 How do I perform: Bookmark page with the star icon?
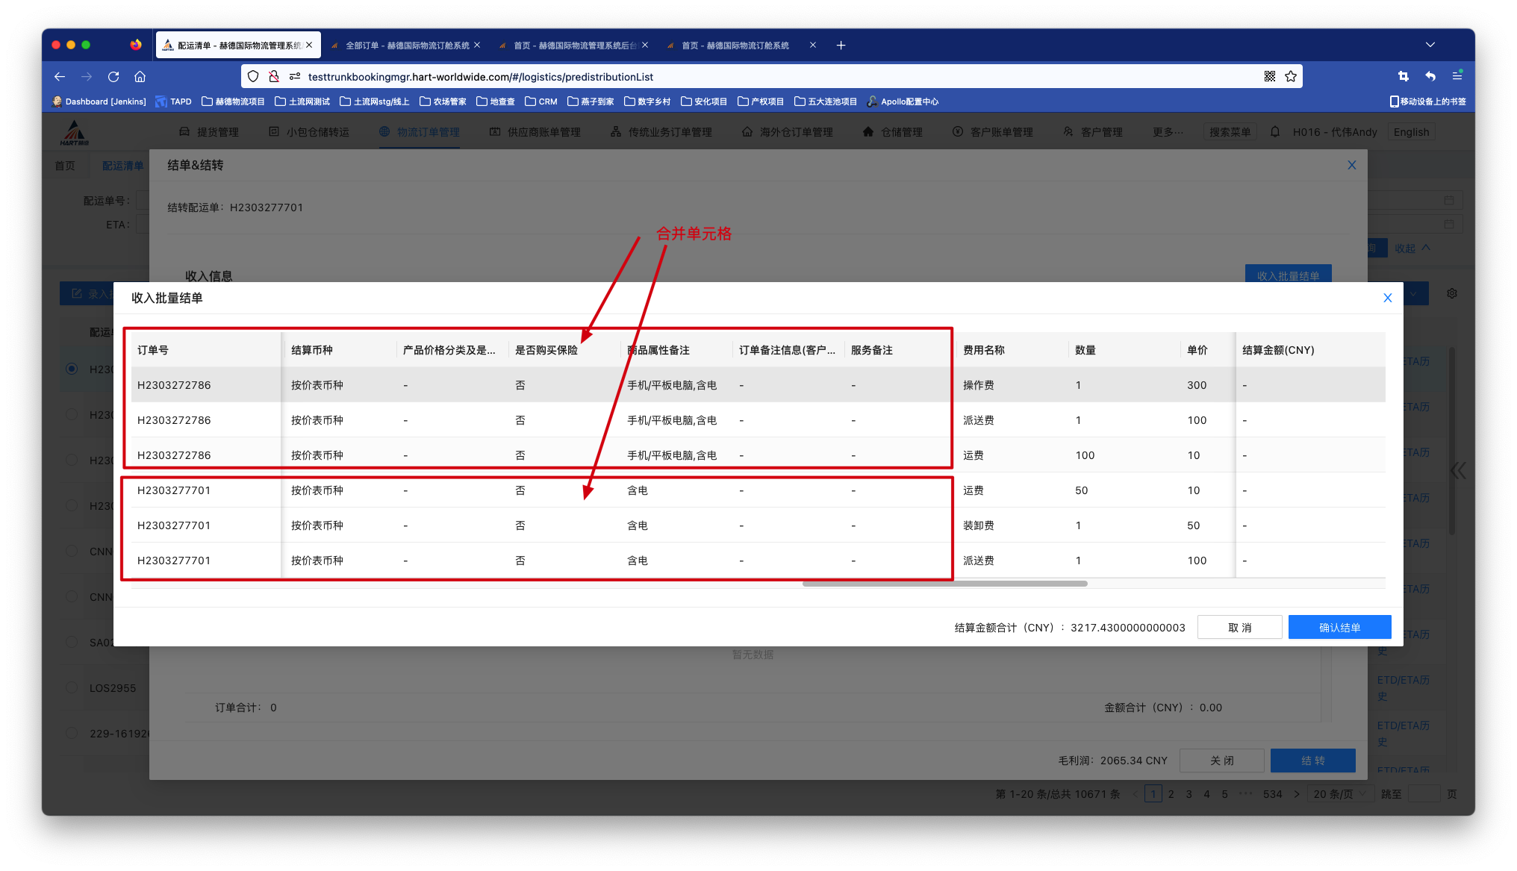click(1291, 77)
